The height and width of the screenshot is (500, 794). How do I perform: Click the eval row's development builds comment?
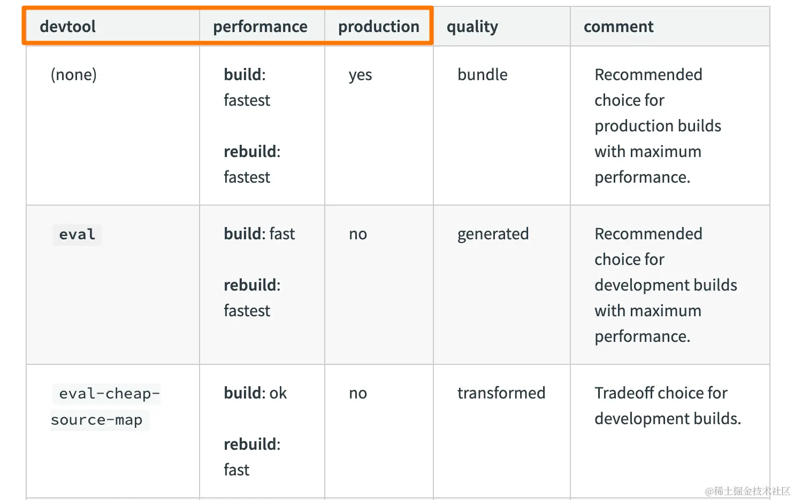tap(665, 285)
